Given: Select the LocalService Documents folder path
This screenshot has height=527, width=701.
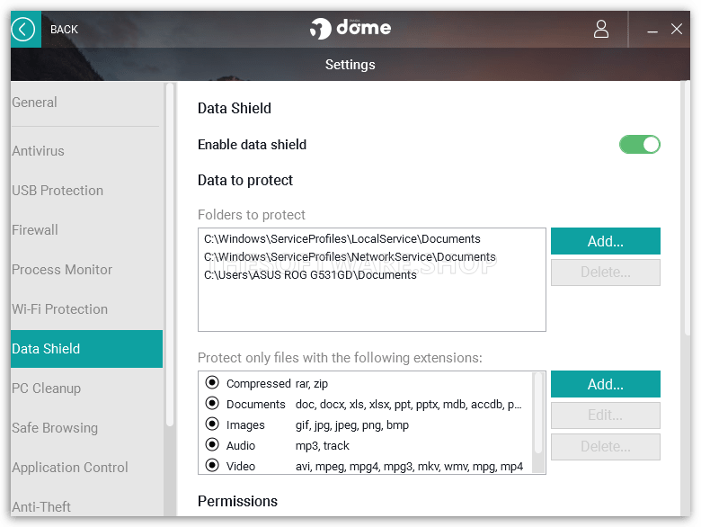Looking at the screenshot, I should [x=342, y=239].
